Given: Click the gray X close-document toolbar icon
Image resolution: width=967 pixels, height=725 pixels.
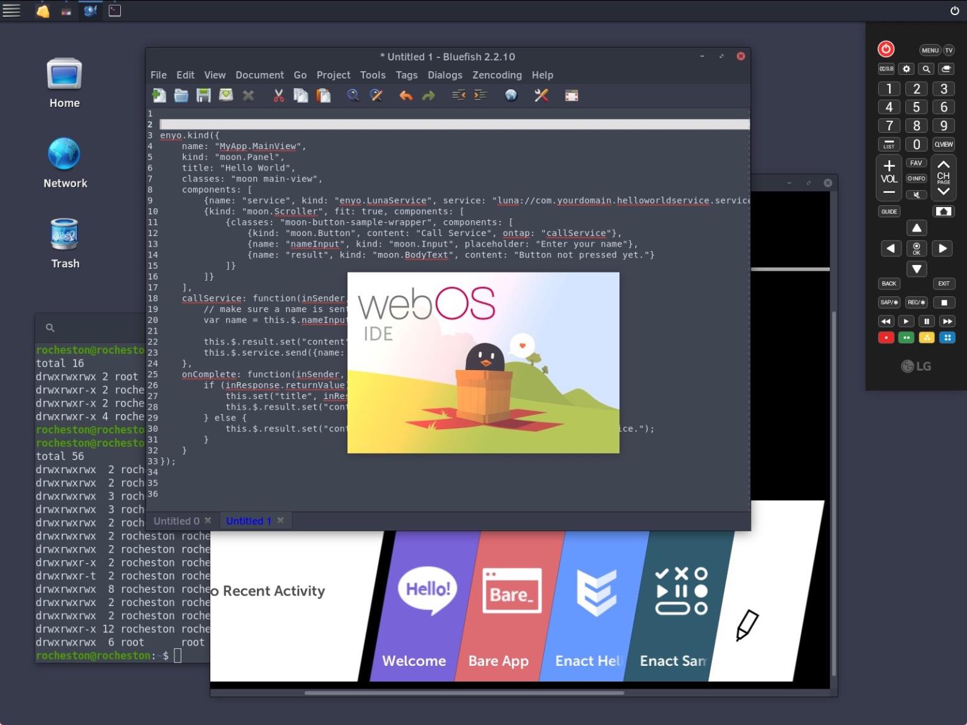Looking at the screenshot, I should 249,96.
